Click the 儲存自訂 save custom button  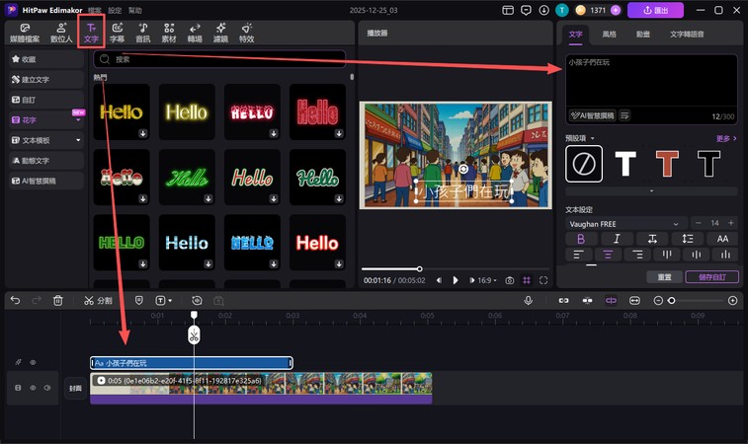point(711,277)
